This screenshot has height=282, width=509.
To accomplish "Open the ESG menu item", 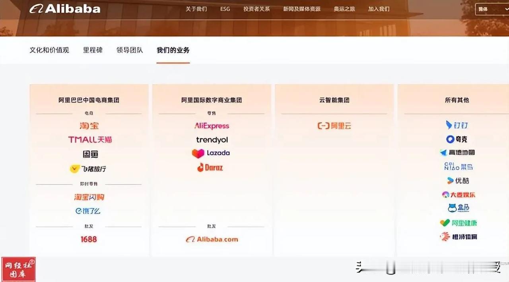I will pyautogui.click(x=225, y=9).
